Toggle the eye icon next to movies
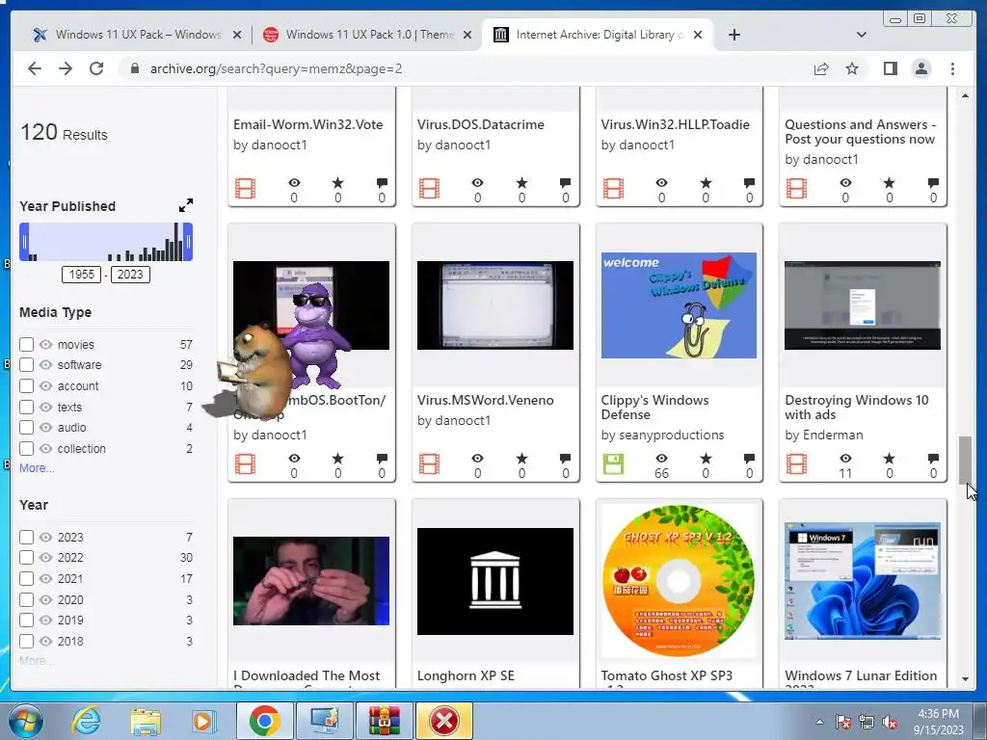Image resolution: width=987 pixels, height=740 pixels. click(x=45, y=345)
